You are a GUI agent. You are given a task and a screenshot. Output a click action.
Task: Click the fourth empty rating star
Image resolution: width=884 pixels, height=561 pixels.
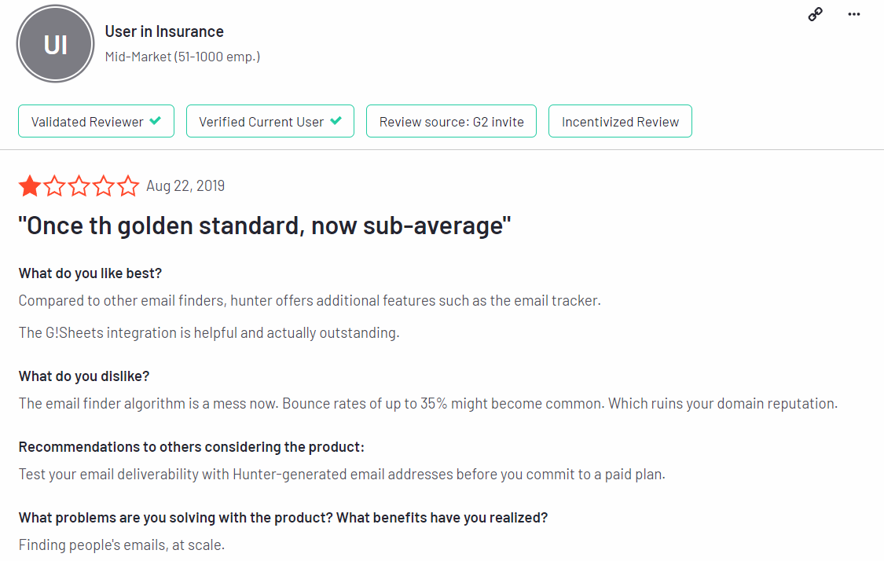104,186
